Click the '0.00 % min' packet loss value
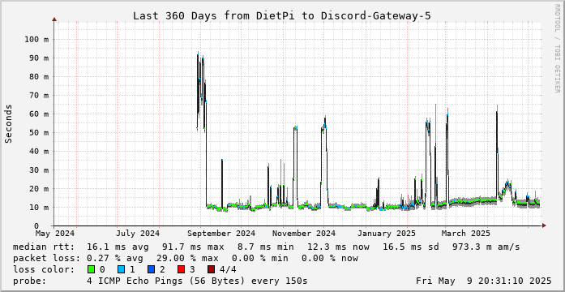 pos(259,258)
